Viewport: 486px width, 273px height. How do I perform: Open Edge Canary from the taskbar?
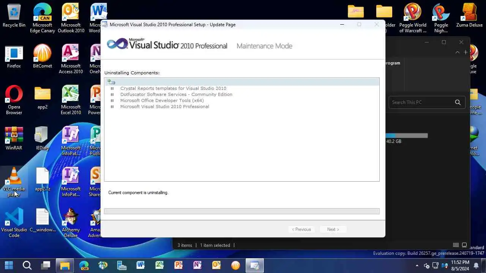pyautogui.click(x=84, y=265)
